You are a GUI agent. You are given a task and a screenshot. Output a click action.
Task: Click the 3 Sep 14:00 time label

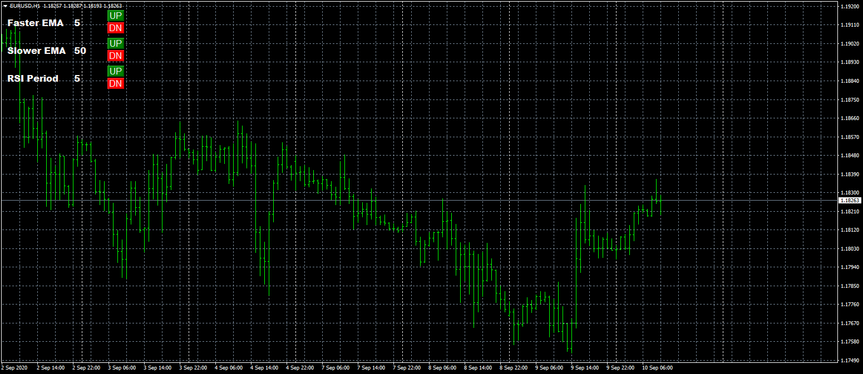(157, 367)
